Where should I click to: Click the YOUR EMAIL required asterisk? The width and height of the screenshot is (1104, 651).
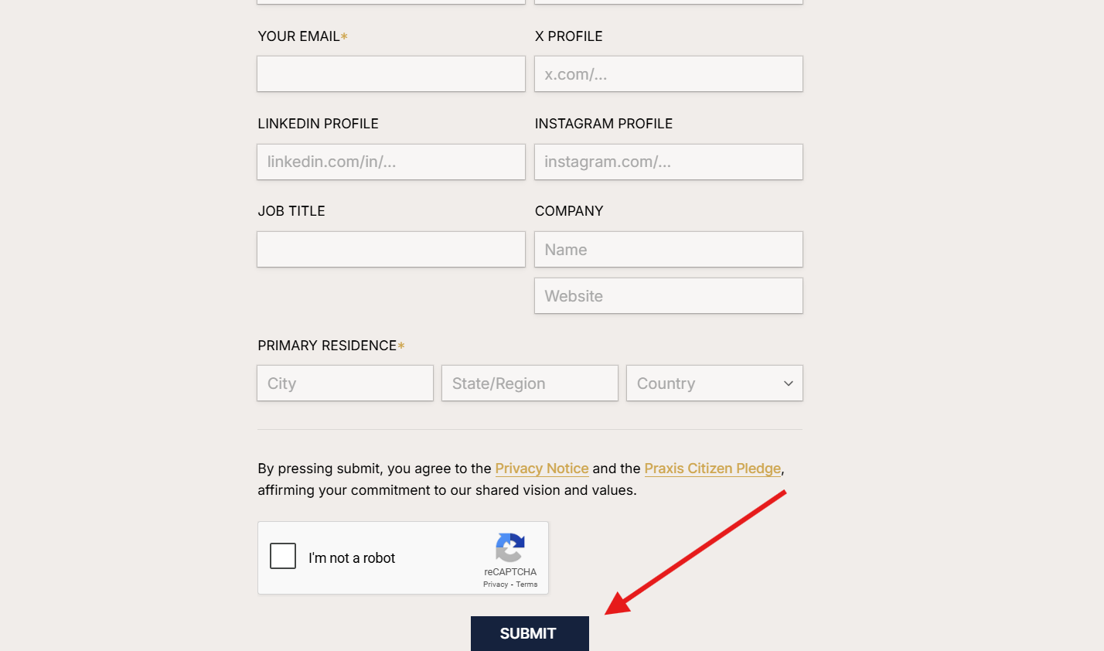pos(344,35)
